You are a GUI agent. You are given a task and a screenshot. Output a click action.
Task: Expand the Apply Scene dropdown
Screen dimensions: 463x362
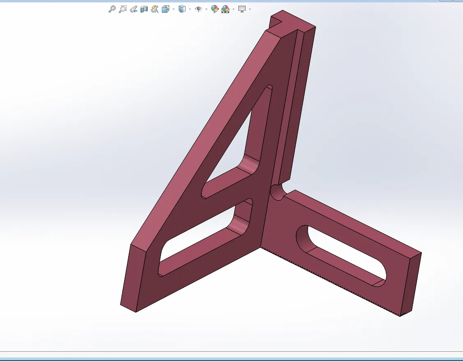[234, 9]
